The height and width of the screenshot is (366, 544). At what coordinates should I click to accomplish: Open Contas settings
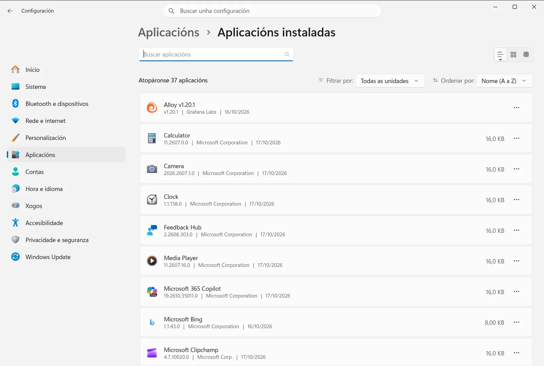(x=66, y=172)
